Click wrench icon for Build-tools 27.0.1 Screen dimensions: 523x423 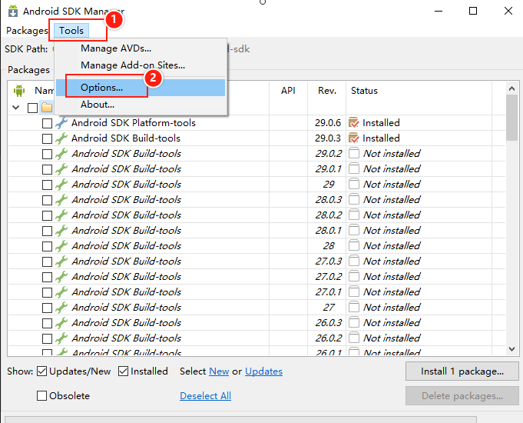tap(61, 292)
